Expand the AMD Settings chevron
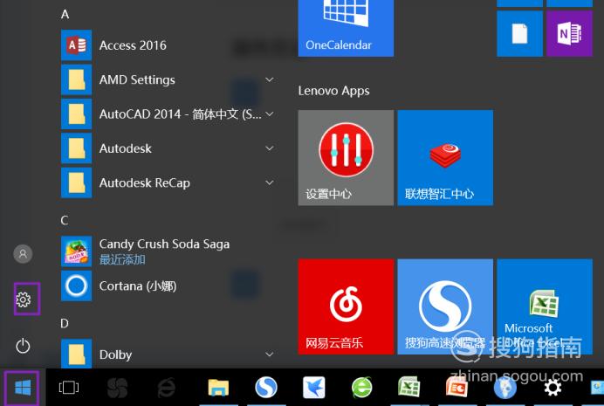Viewport: 604px width, 406px height. [270, 79]
